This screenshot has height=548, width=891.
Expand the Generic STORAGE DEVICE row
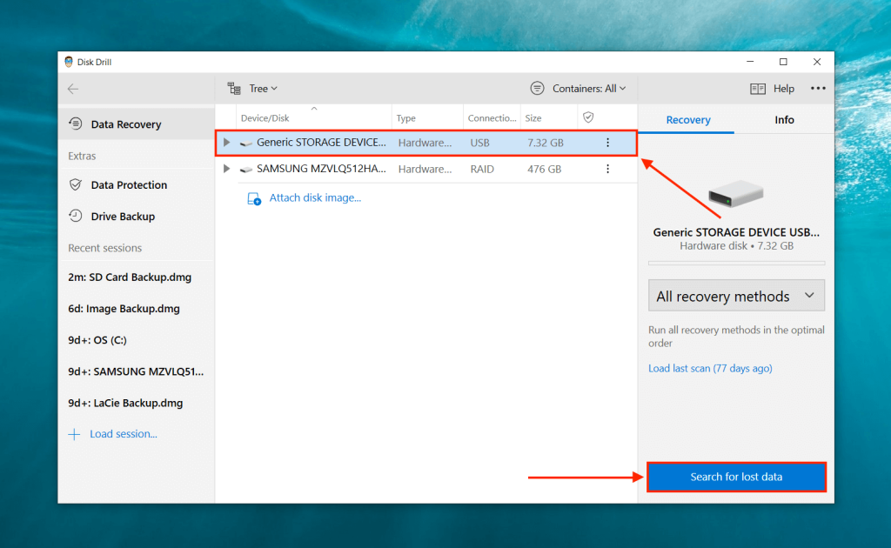(226, 142)
